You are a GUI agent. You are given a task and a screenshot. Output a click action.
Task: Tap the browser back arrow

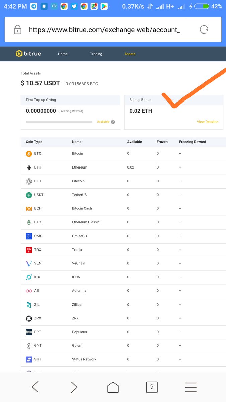(35, 387)
